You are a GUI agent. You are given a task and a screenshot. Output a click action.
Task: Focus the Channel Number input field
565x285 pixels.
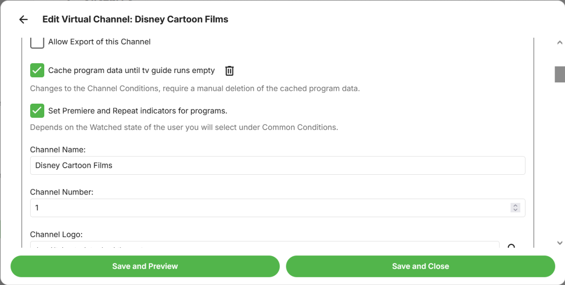coord(268,208)
